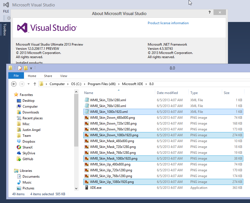The width and height of the screenshot is (250, 203).
Task: Open the recent locations dropdown arrow
Action: [28, 84]
